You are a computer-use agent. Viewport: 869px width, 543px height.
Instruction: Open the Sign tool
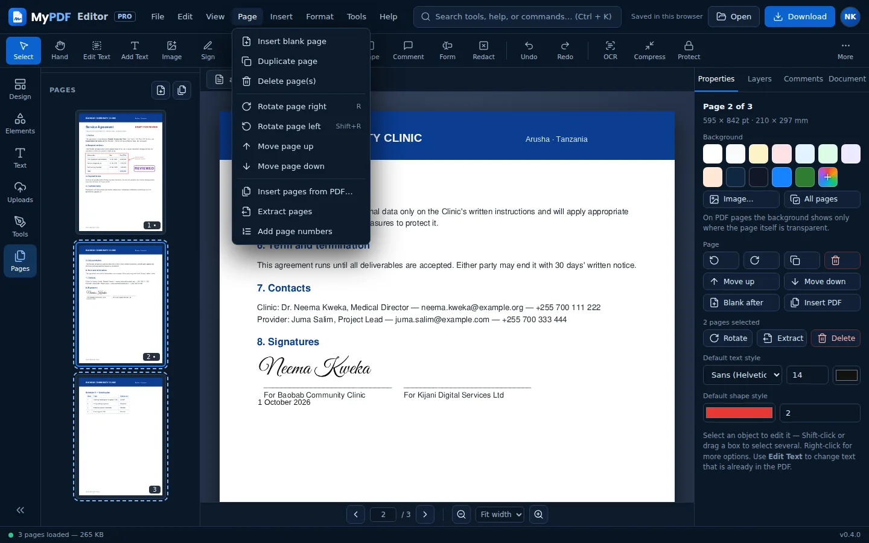[208, 50]
